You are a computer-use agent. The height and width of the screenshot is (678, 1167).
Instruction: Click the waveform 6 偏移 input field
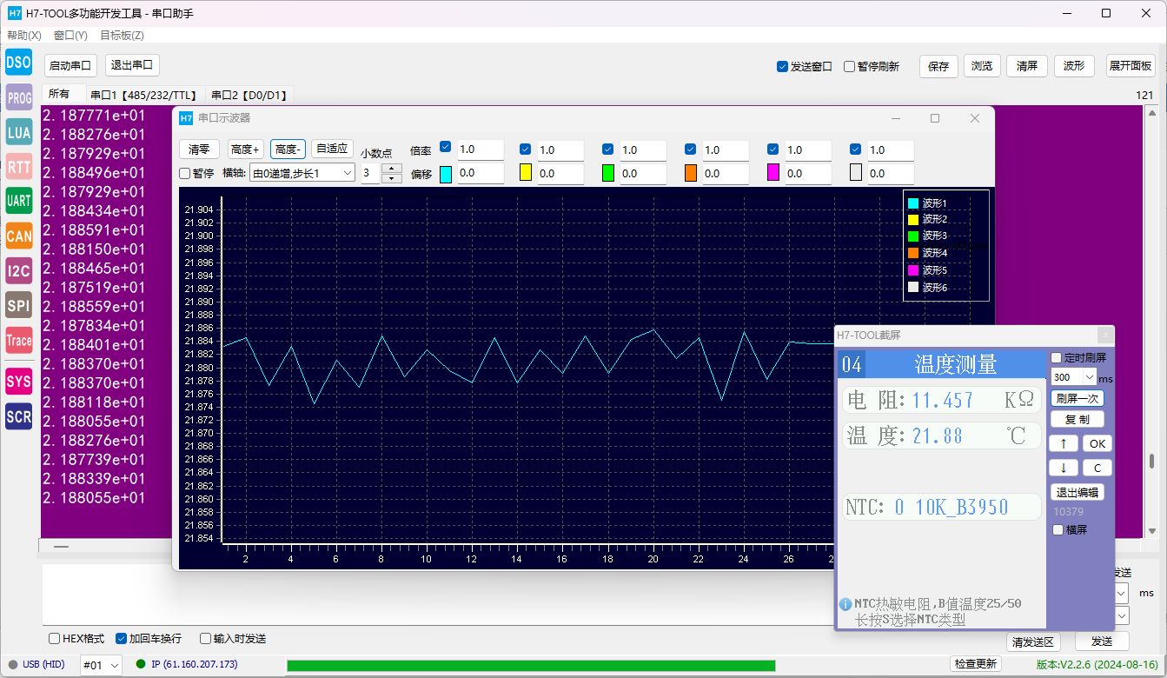[891, 174]
